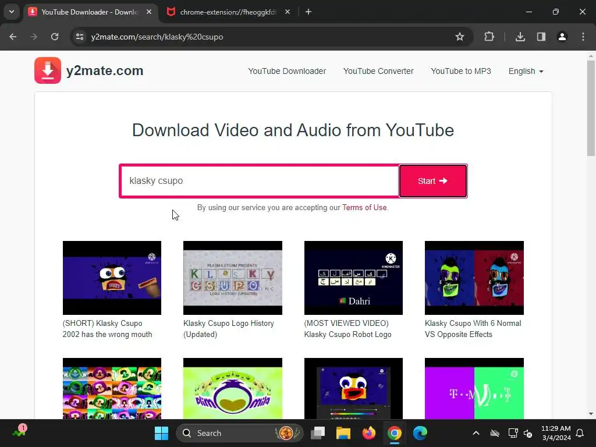This screenshot has height=447, width=596.
Task: Click the Chrome icon in the taskbar
Action: 394,433
